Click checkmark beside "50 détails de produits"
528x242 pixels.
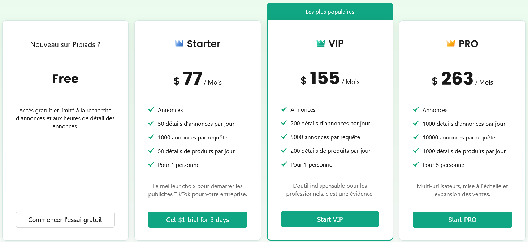point(151,151)
